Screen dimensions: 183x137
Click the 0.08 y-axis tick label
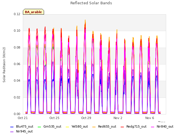[17, 48]
